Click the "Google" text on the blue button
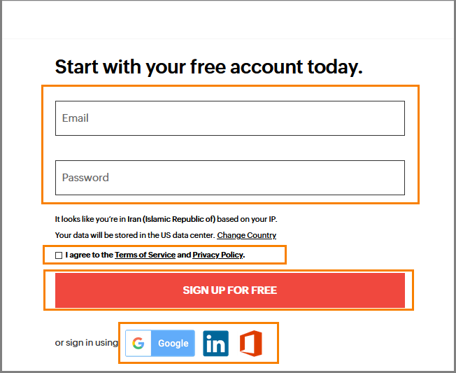The height and width of the screenshot is (373, 456). [x=173, y=343]
